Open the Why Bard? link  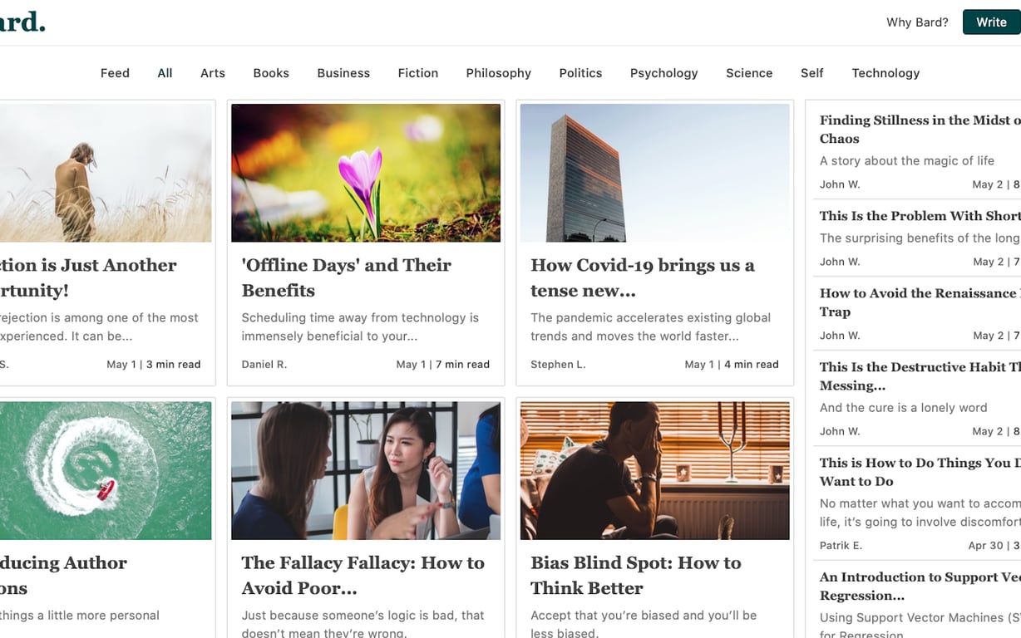click(917, 22)
